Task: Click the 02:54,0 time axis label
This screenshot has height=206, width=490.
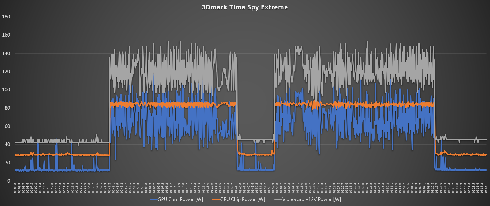Action: point(396,188)
